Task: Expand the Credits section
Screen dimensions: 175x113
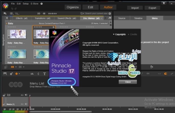Action: coord(132,34)
